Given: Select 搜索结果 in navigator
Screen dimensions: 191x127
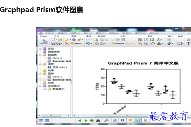Looking at the screenshot, I should 54,52.
